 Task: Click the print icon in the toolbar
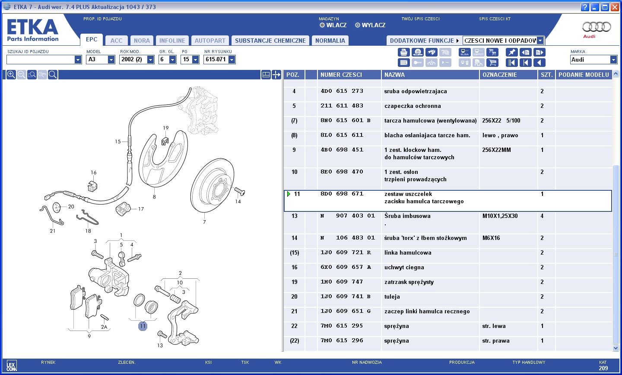click(403, 52)
